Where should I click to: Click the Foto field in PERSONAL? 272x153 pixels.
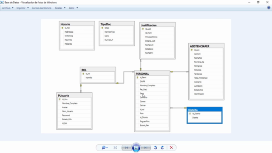click(142, 113)
